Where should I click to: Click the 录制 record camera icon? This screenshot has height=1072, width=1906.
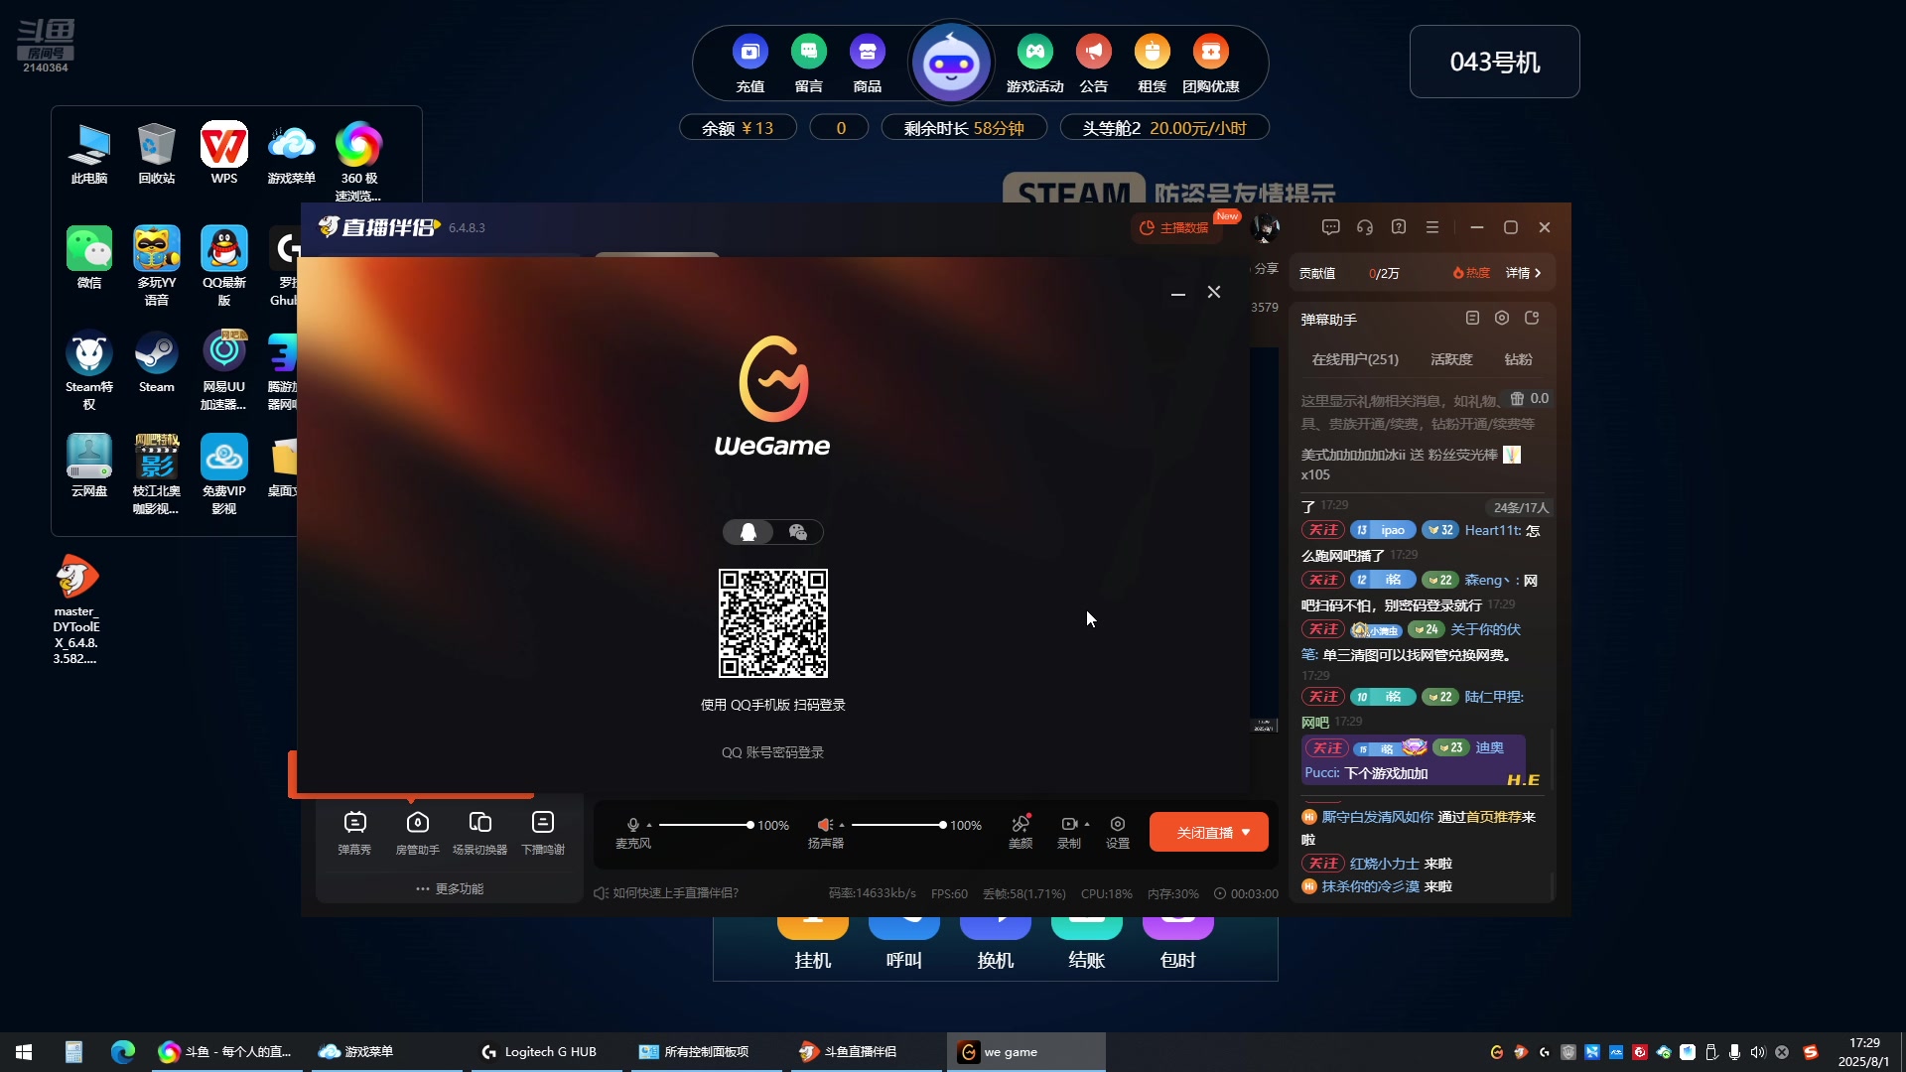pos(1069,824)
